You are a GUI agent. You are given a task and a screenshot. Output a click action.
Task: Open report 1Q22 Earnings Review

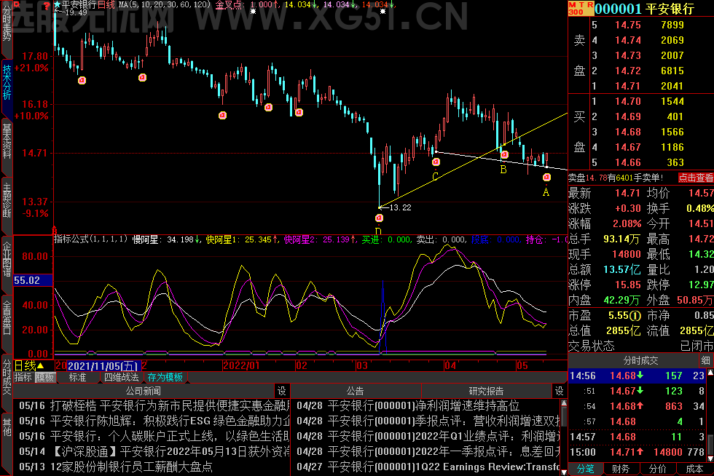click(x=428, y=467)
